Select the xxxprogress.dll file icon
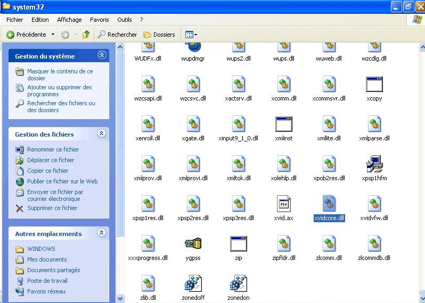 coord(148,243)
